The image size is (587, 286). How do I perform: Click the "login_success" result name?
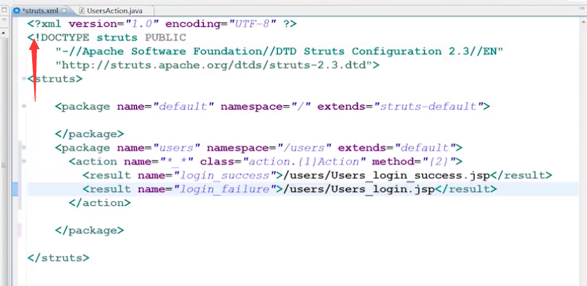click(x=224, y=175)
